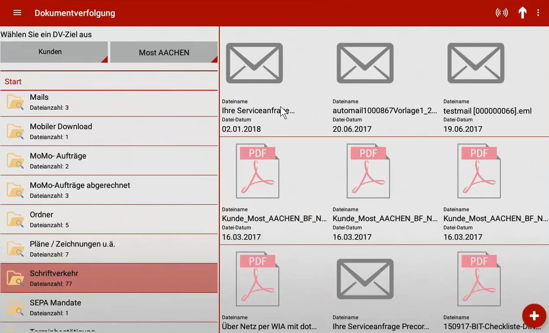The image size is (549, 333).
Task: Open the Most AACHEN customer dropdown
Action: pos(164,52)
